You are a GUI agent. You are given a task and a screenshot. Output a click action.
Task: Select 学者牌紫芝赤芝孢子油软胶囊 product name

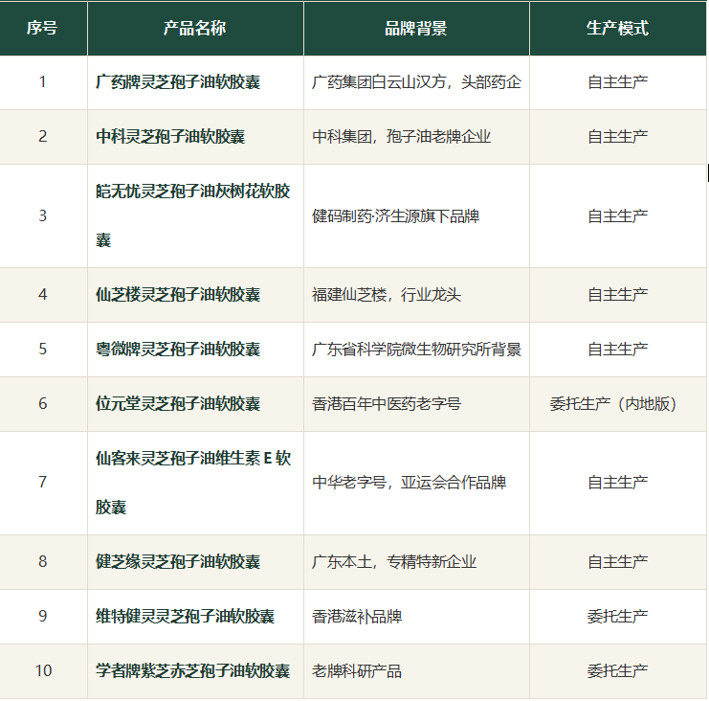click(x=193, y=670)
